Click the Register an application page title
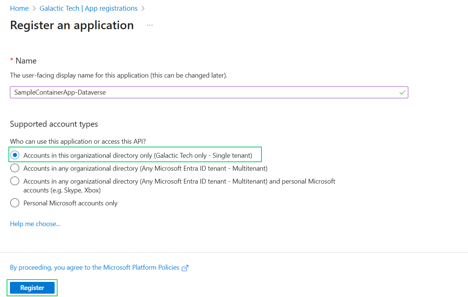This screenshot has height=297, width=468. coord(72,25)
